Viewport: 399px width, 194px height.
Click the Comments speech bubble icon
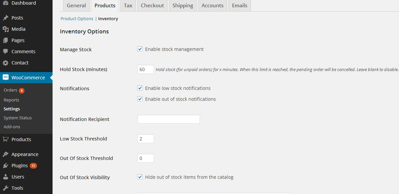[x=6, y=52]
